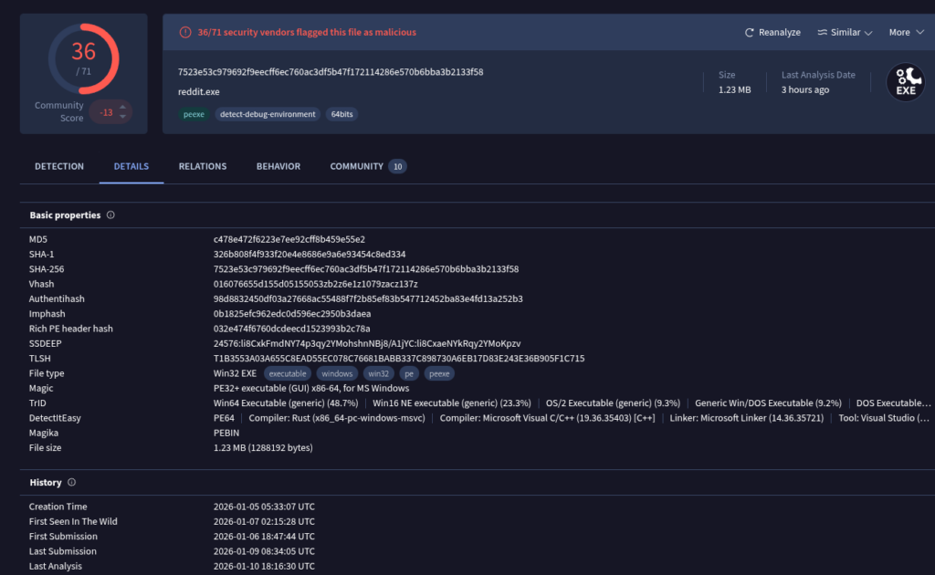This screenshot has height=575, width=935.
Task: Expand the Similar dropdown chevron
Action: click(x=868, y=33)
